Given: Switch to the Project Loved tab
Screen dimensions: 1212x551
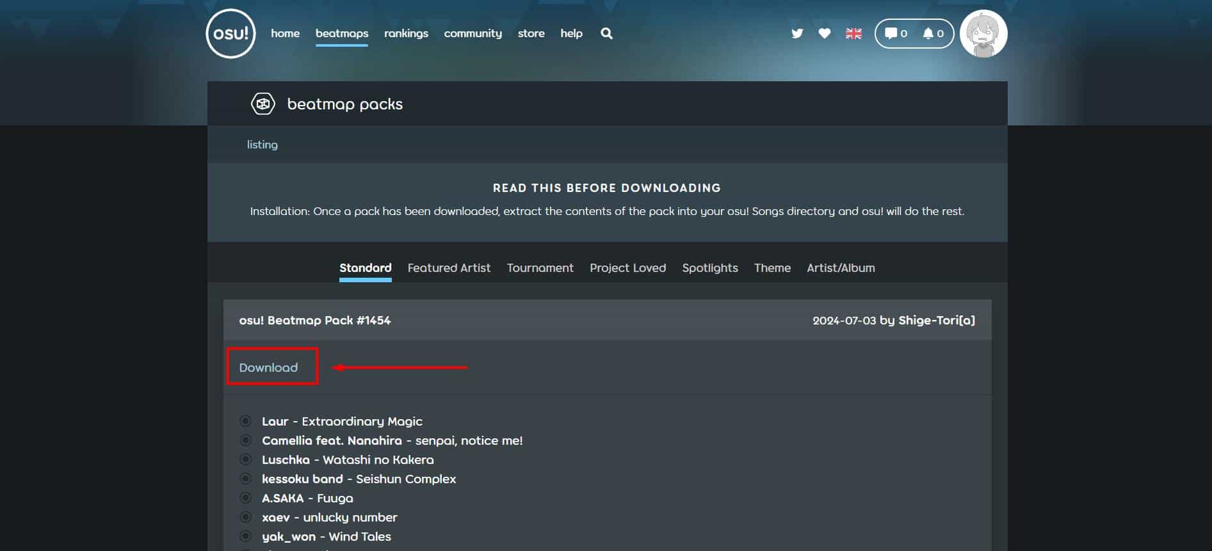Looking at the screenshot, I should tap(627, 268).
